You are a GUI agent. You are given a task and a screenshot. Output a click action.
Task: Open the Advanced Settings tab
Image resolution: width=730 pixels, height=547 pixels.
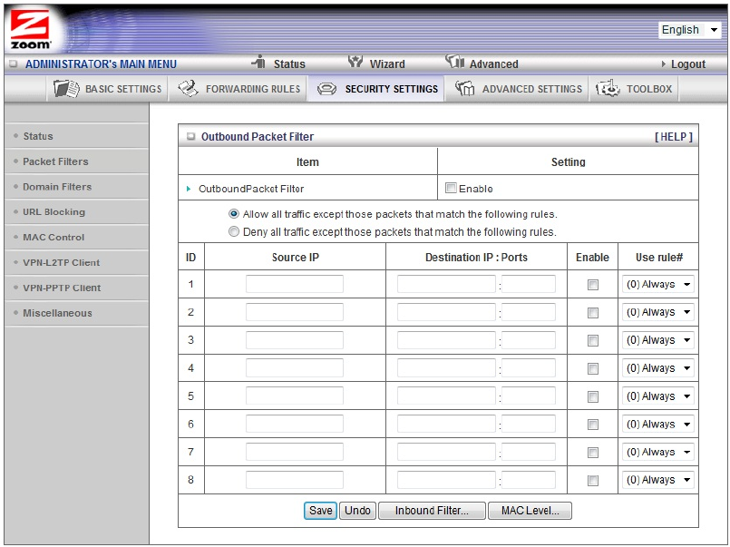[x=517, y=89]
